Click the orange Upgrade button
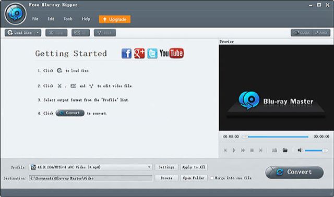 pyautogui.click(x=115, y=19)
